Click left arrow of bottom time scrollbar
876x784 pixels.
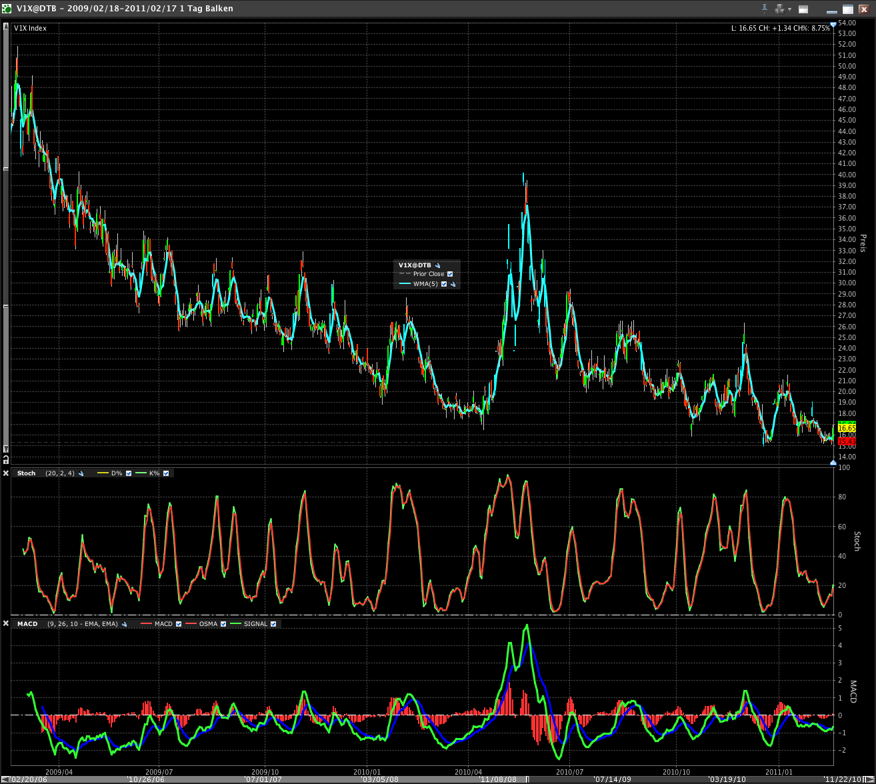5,779
